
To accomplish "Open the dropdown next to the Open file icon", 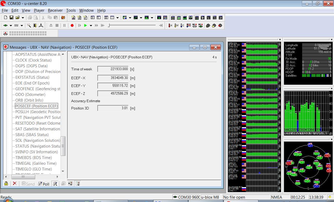I will [23, 18].
